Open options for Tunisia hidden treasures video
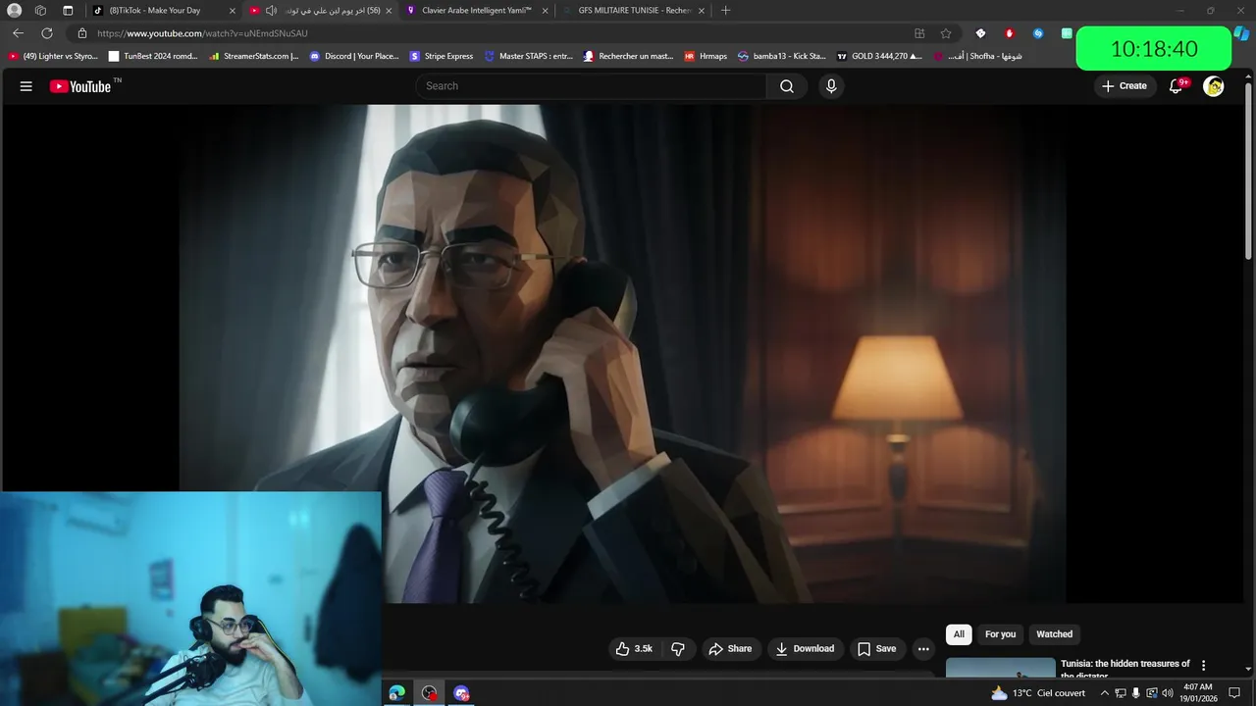Viewport: 1256px width, 706px height. click(x=1204, y=666)
